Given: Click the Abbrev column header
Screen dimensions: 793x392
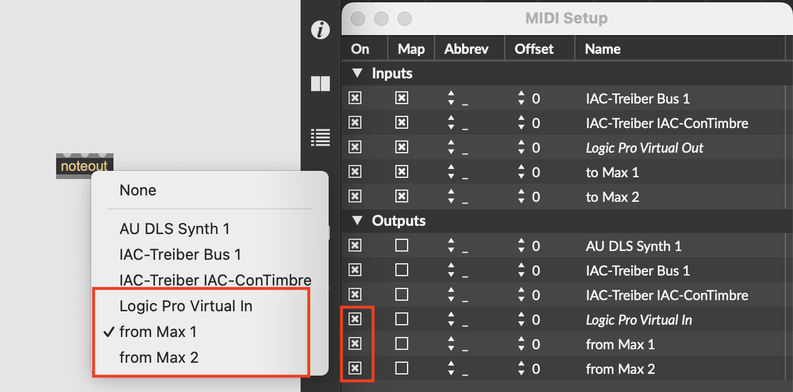Looking at the screenshot, I should [x=470, y=49].
